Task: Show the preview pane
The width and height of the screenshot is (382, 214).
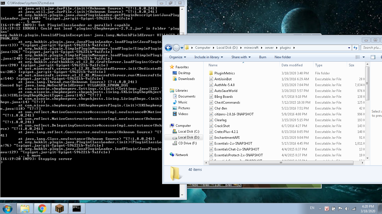Action: coord(373,57)
